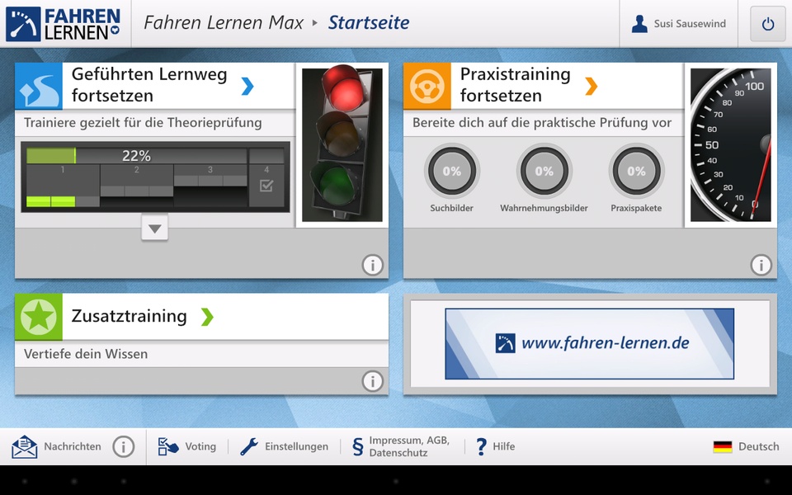Click the Nachrichten envelope icon

click(x=25, y=446)
